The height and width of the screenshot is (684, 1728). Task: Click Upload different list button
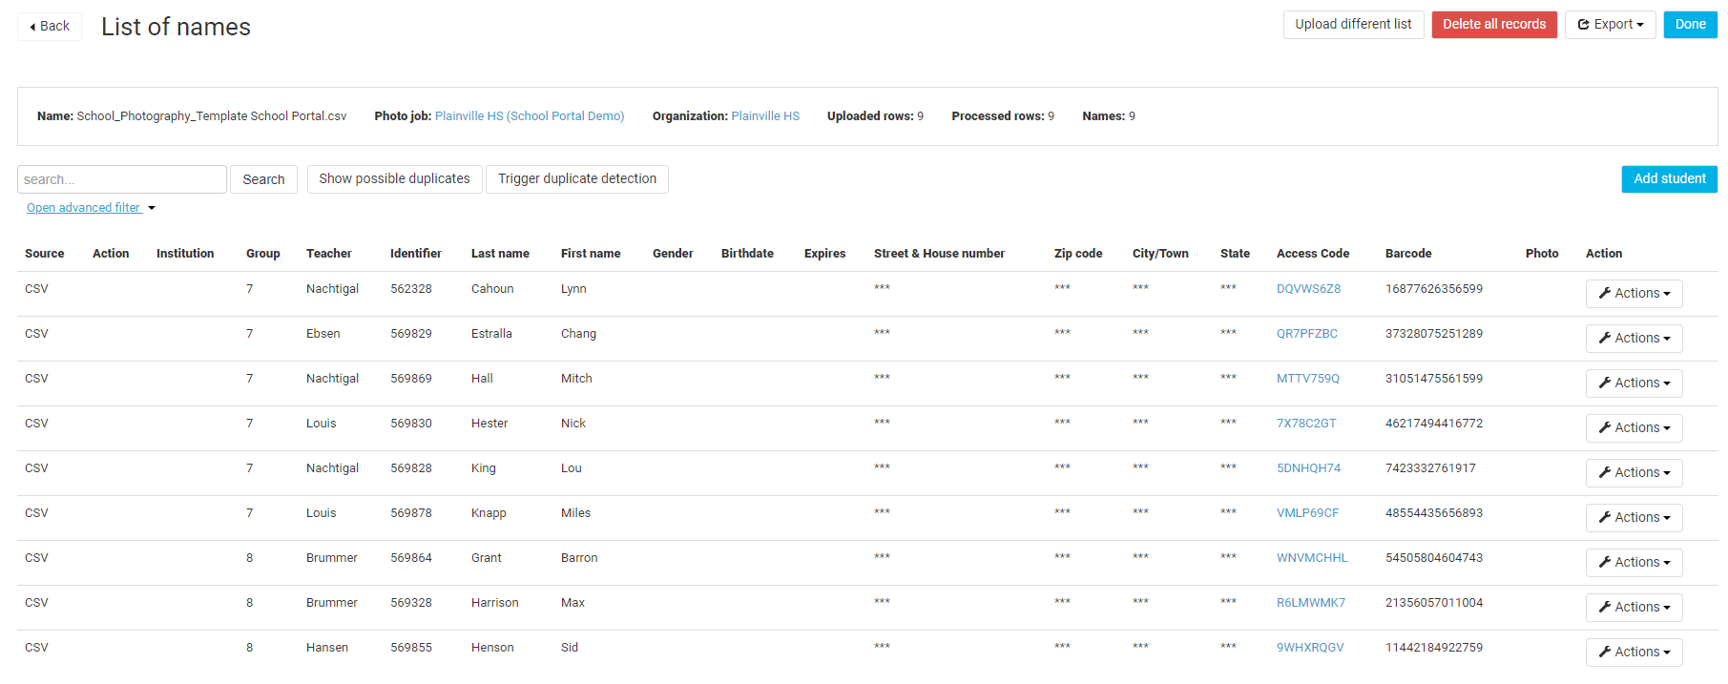1353,25
